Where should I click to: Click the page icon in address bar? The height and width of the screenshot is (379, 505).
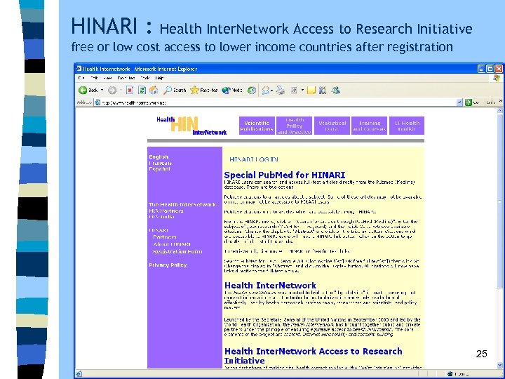pyautogui.click(x=97, y=102)
